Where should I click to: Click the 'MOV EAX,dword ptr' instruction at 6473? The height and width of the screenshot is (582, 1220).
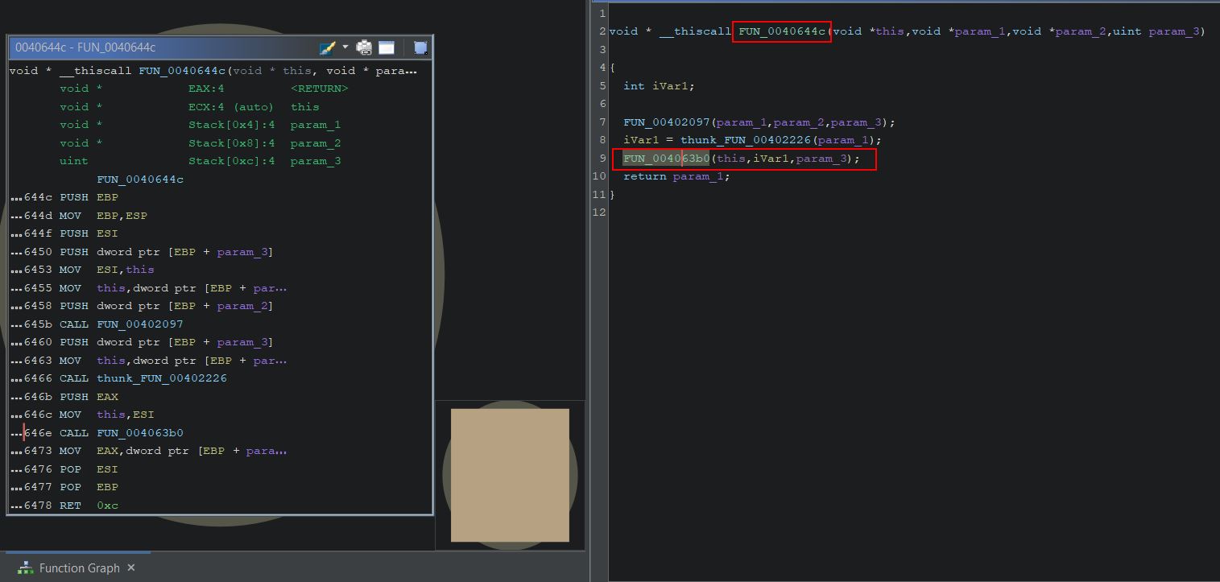[x=173, y=451]
